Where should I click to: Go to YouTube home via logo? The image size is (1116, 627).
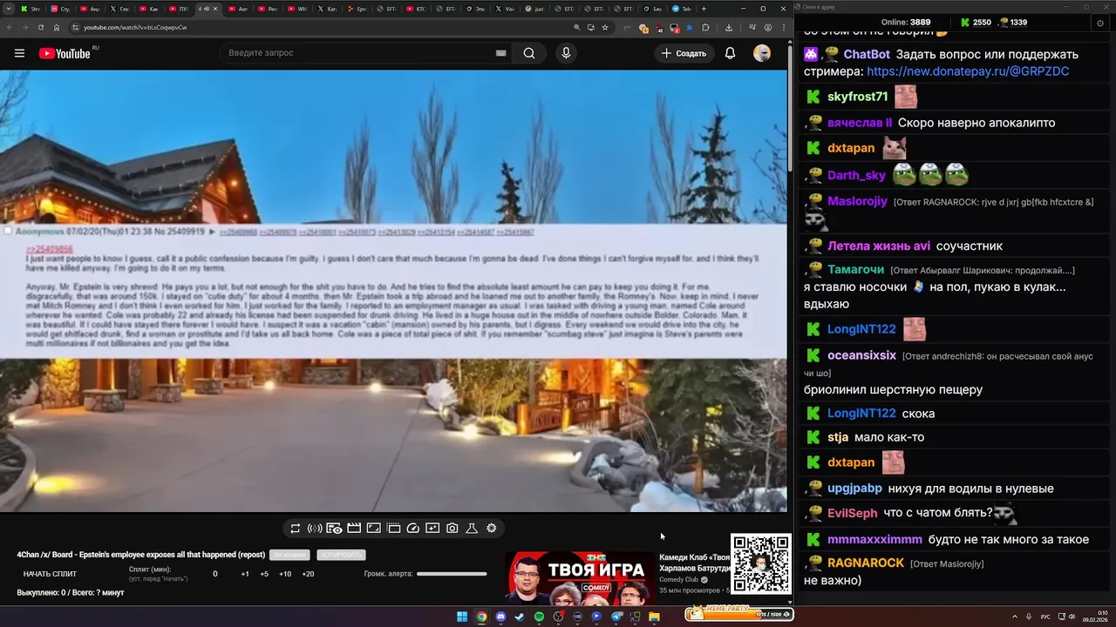pos(65,53)
